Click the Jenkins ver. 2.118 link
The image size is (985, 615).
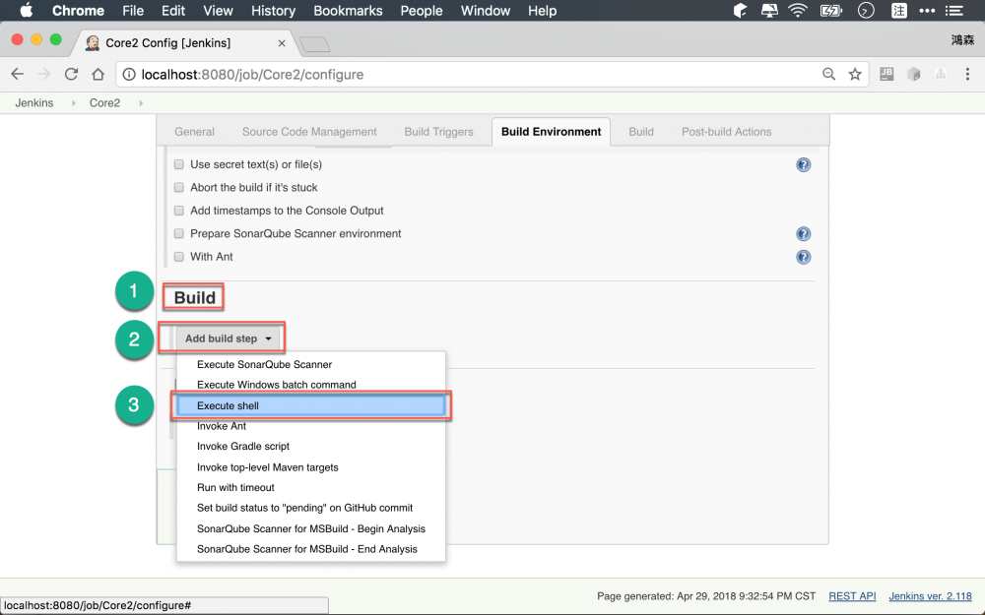pos(930,595)
